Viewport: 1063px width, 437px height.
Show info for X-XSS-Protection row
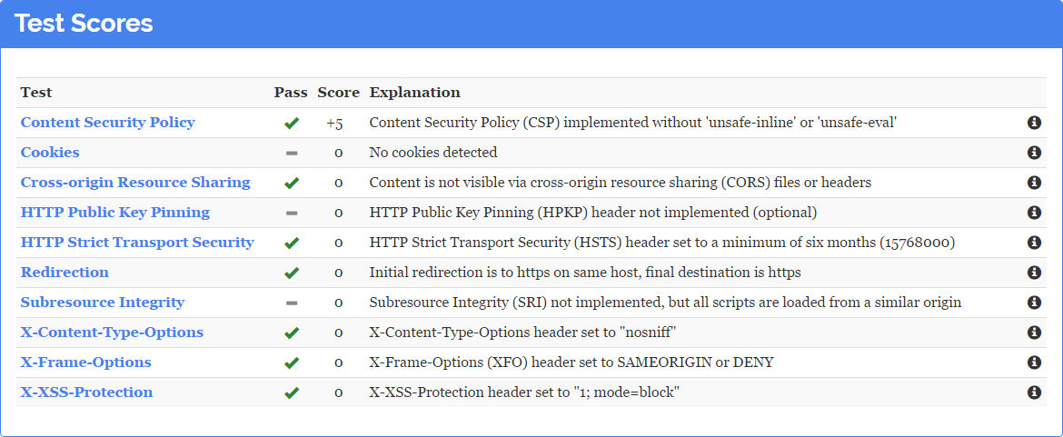pos(1034,392)
